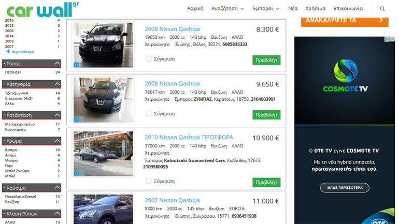
Task: Click the car wall gr logo
Action: (x=42, y=10)
